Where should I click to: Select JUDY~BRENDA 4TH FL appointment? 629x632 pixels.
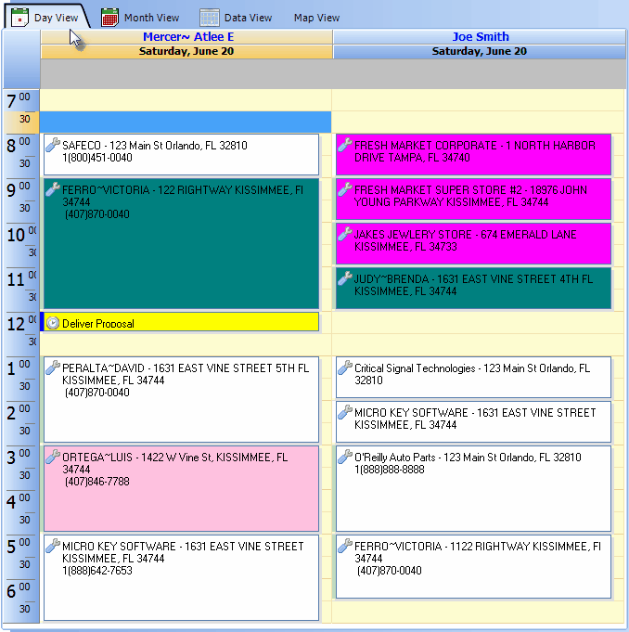[473, 289]
